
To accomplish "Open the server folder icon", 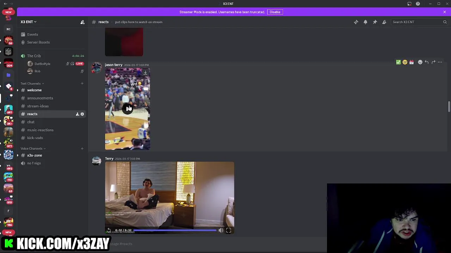I will 8,75.
